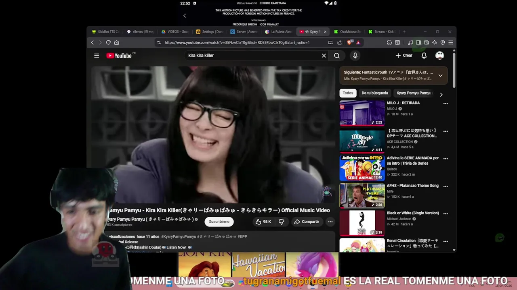Go back using browser back arrow
Viewport: 517px width, 290px height.
[92, 42]
